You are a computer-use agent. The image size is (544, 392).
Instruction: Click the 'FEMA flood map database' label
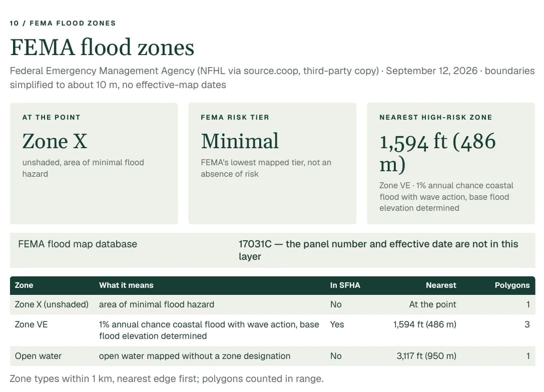78,244
